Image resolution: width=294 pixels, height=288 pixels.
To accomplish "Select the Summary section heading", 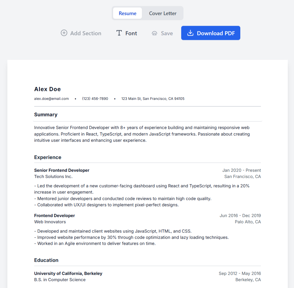I will point(46,115).
